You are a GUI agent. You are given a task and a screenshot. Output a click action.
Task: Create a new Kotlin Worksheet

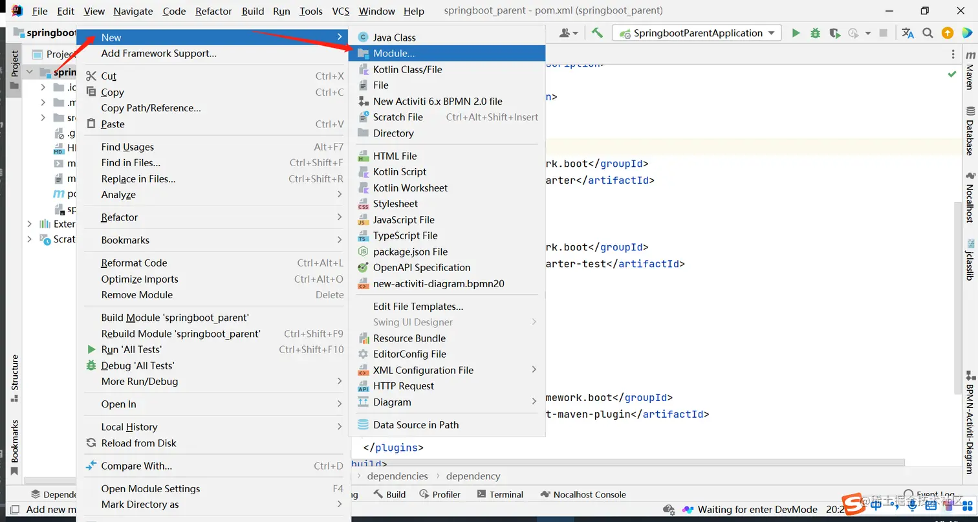click(x=447, y=188)
